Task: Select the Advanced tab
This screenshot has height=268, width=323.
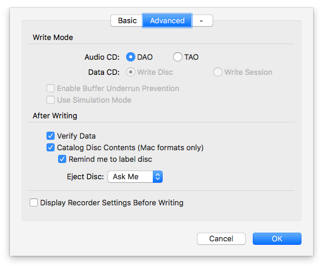Action: [167, 20]
